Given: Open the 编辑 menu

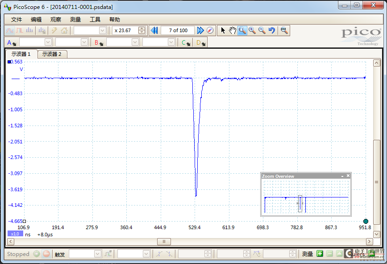Looking at the screenshot, I should [36, 20].
